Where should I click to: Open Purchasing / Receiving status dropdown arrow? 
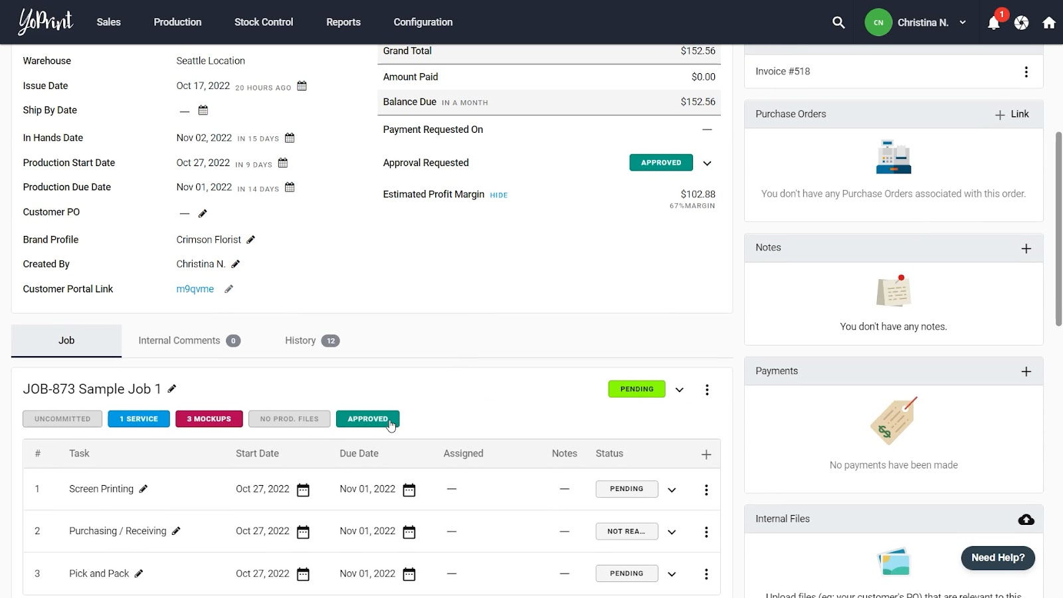click(x=672, y=532)
